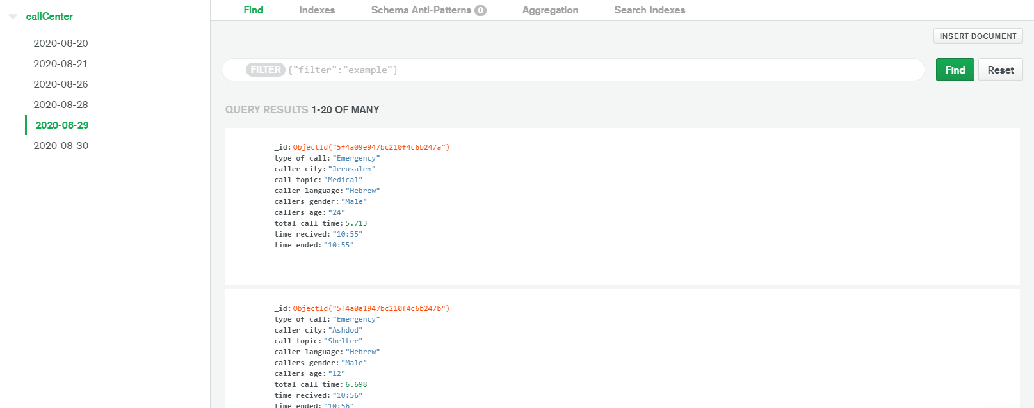This screenshot has height=408, width=1034.
Task: Select the 2020-08-29 collection
Action: (62, 125)
